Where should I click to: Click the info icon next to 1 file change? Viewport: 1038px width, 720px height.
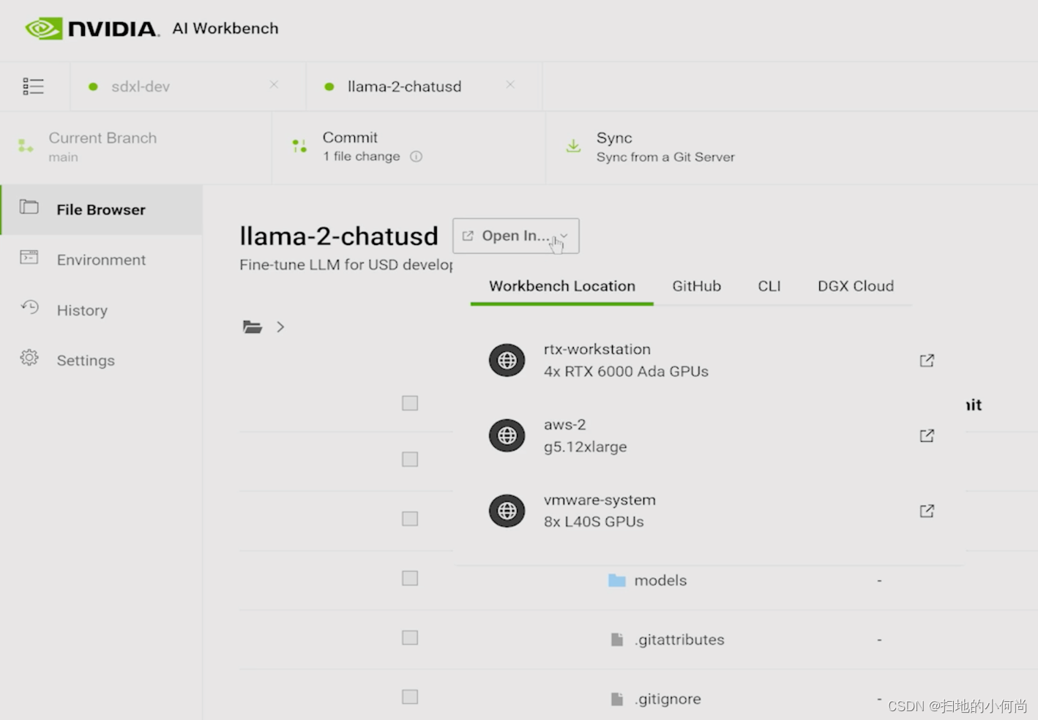[x=417, y=157]
